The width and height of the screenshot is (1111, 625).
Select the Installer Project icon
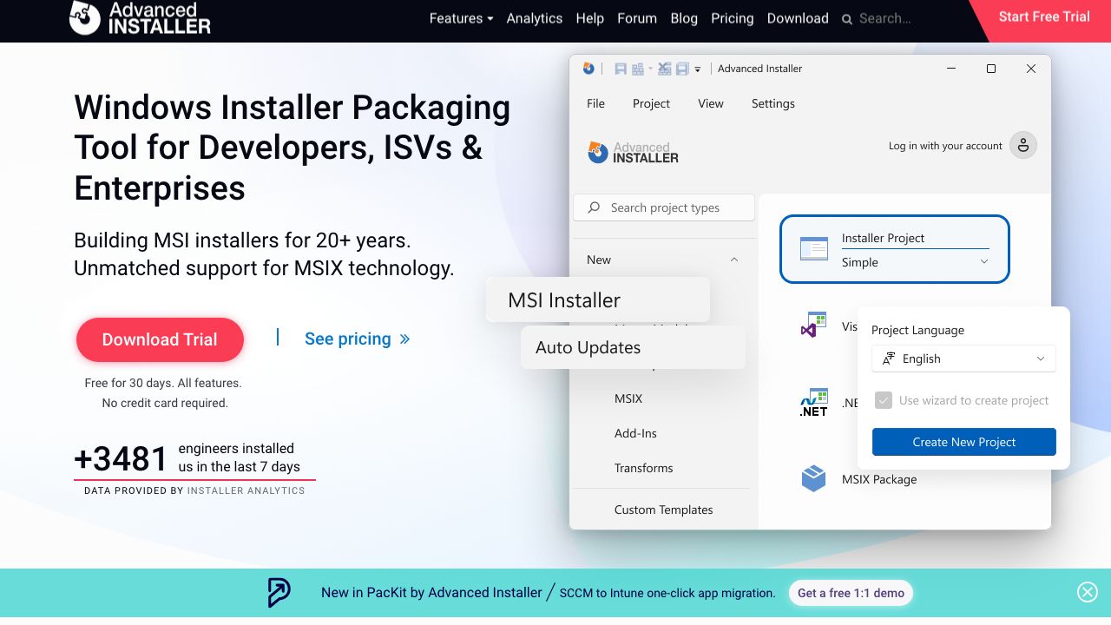[813, 249]
